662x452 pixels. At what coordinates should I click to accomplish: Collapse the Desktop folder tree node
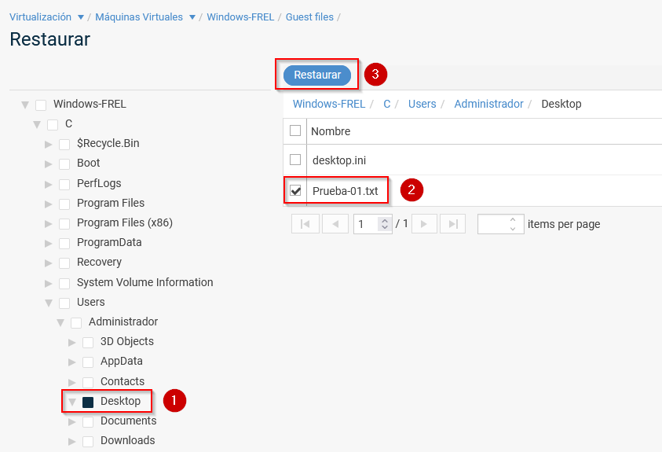click(72, 402)
